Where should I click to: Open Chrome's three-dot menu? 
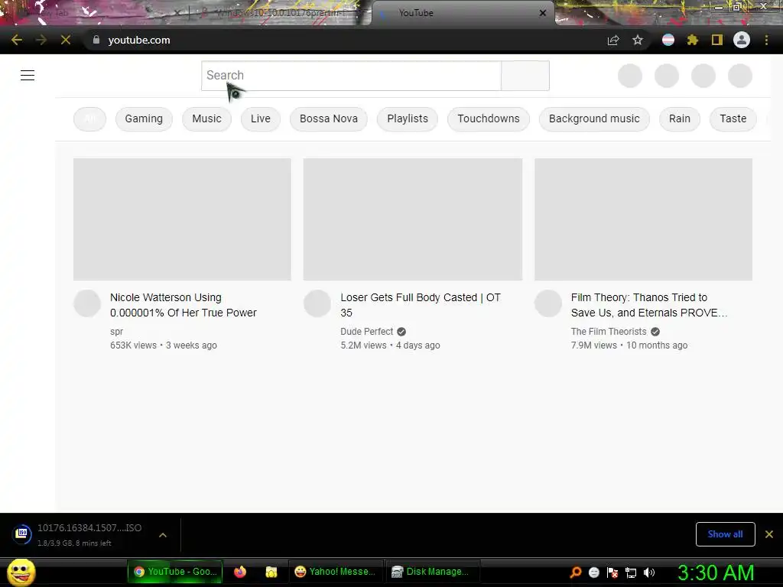pos(766,40)
